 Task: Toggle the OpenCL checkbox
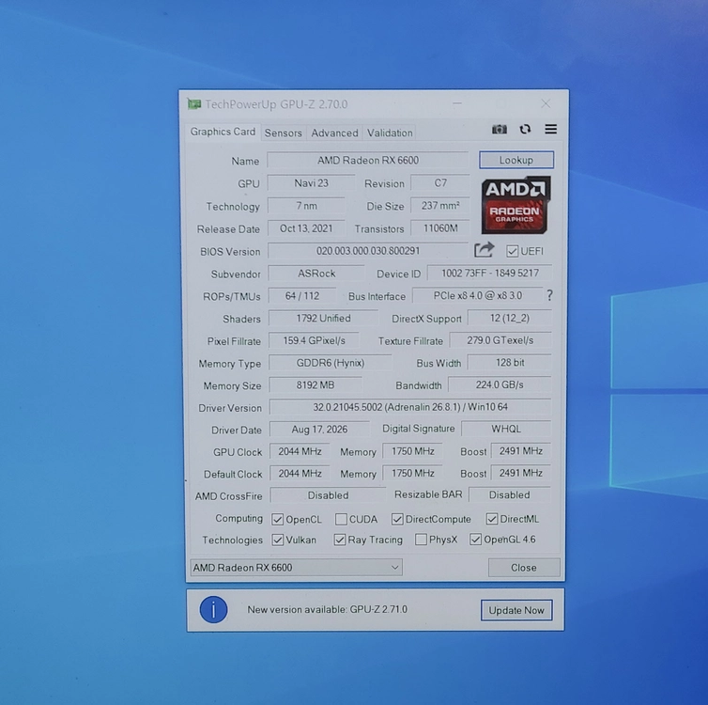point(278,519)
